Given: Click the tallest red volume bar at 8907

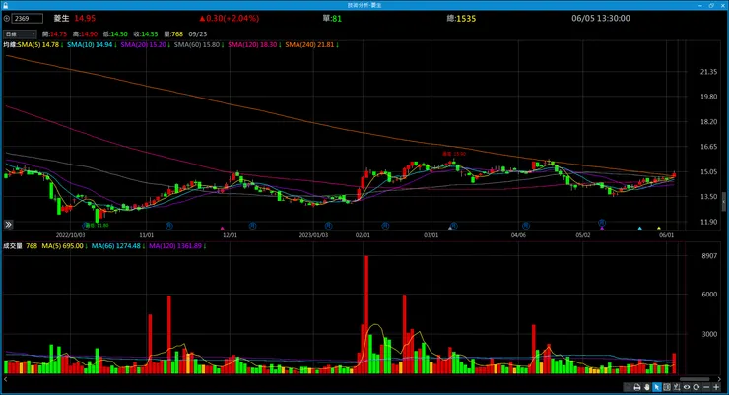Looking at the screenshot, I should (366, 314).
